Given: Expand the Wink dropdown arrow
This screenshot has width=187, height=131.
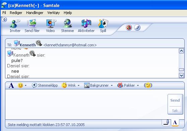Looking at the screenshot, I should tap(78, 85).
